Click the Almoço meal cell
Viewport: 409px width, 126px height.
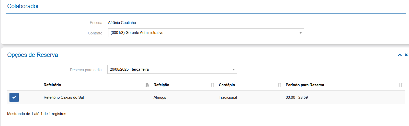tap(160, 97)
